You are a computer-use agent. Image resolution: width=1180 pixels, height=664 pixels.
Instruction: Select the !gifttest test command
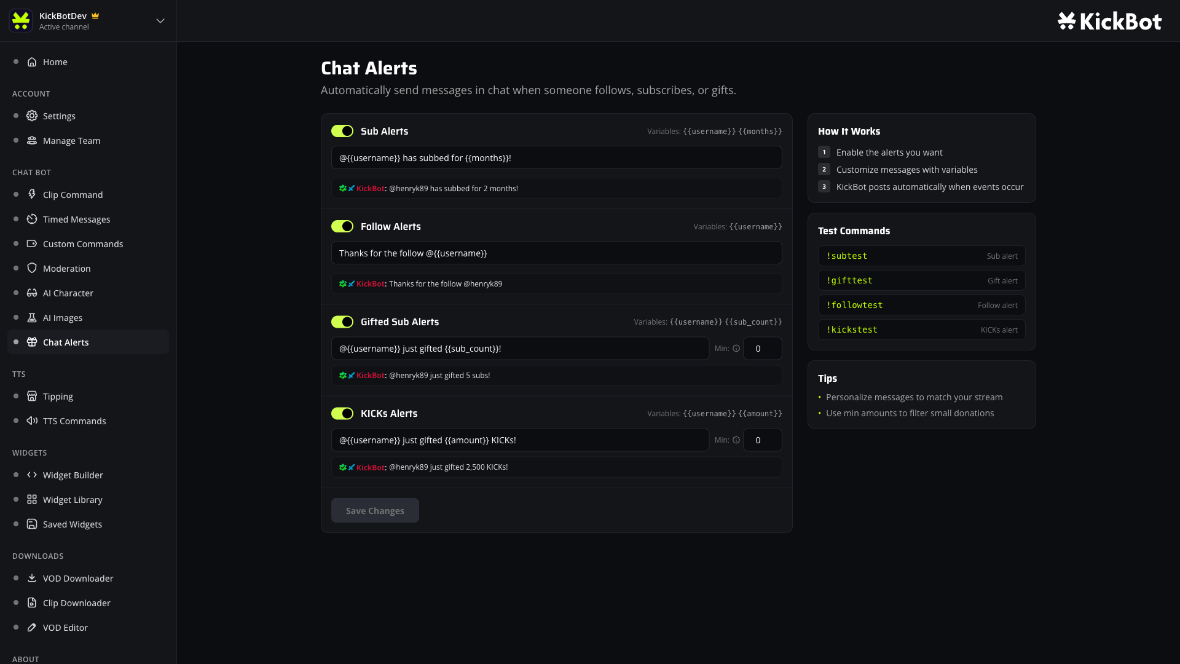[921, 280]
